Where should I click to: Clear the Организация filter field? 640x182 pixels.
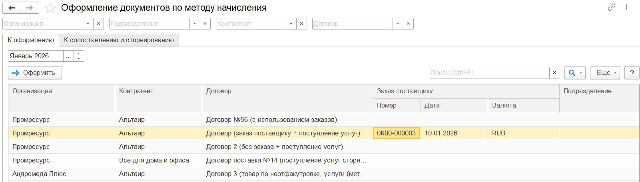(98, 24)
